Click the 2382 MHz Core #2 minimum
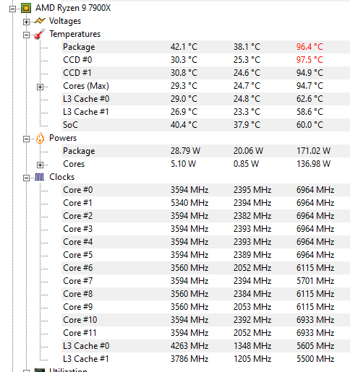350x372 pixels. coord(252,216)
